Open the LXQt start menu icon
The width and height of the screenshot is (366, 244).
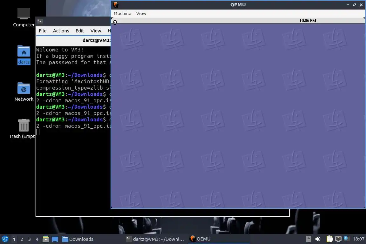click(5, 239)
